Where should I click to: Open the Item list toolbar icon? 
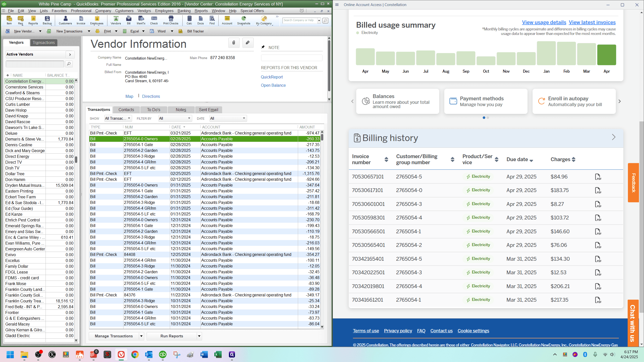tap(9, 20)
